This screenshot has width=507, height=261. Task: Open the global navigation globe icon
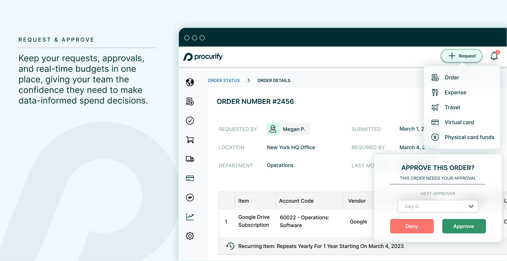[x=190, y=82]
